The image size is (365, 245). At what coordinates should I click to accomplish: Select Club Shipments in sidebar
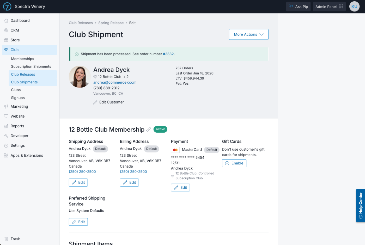(33, 82)
